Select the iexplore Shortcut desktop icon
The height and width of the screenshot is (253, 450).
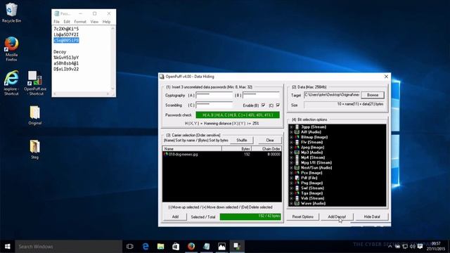coord(11,83)
